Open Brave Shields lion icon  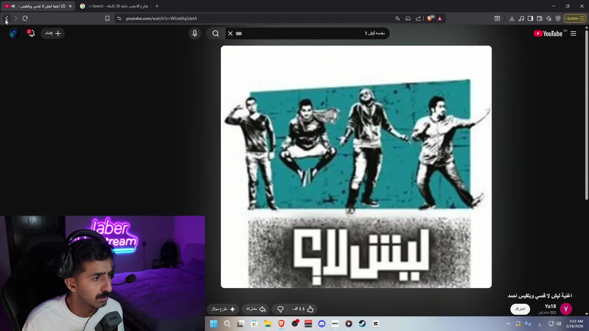[430, 18]
